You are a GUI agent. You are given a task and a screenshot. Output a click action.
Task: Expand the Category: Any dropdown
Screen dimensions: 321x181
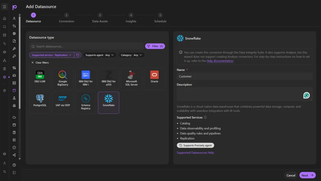[131, 55]
